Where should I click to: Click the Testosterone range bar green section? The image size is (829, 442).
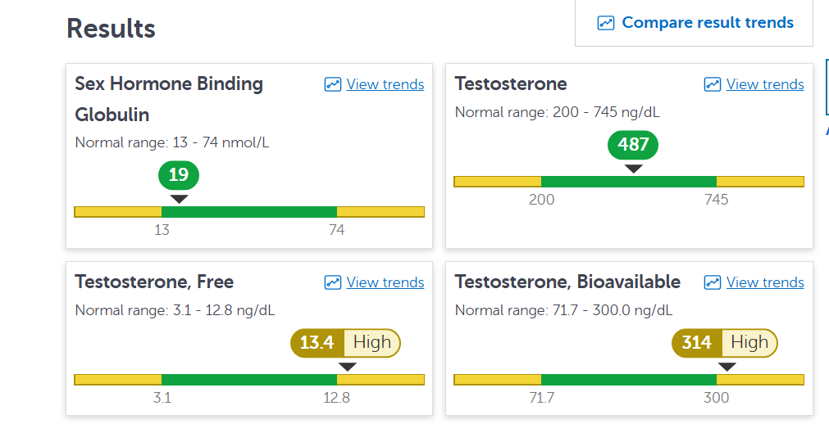pyautogui.click(x=629, y=182)
